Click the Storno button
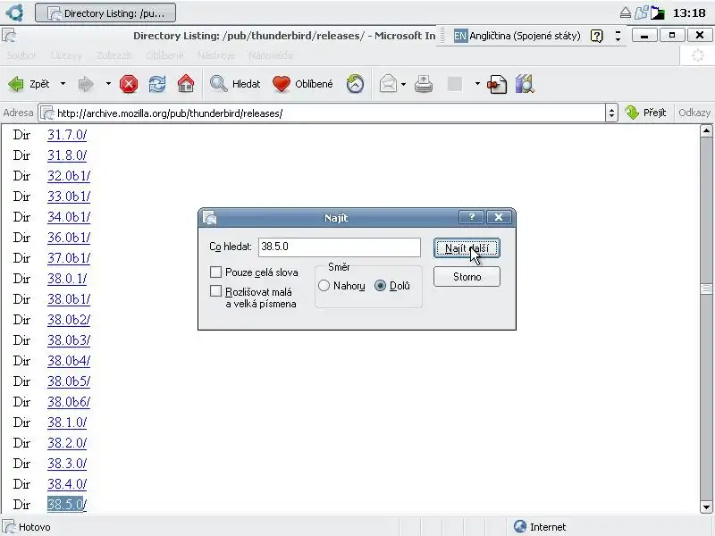This screenshot has width=715, height=536. pyautogui.click(x=467, y=277)
